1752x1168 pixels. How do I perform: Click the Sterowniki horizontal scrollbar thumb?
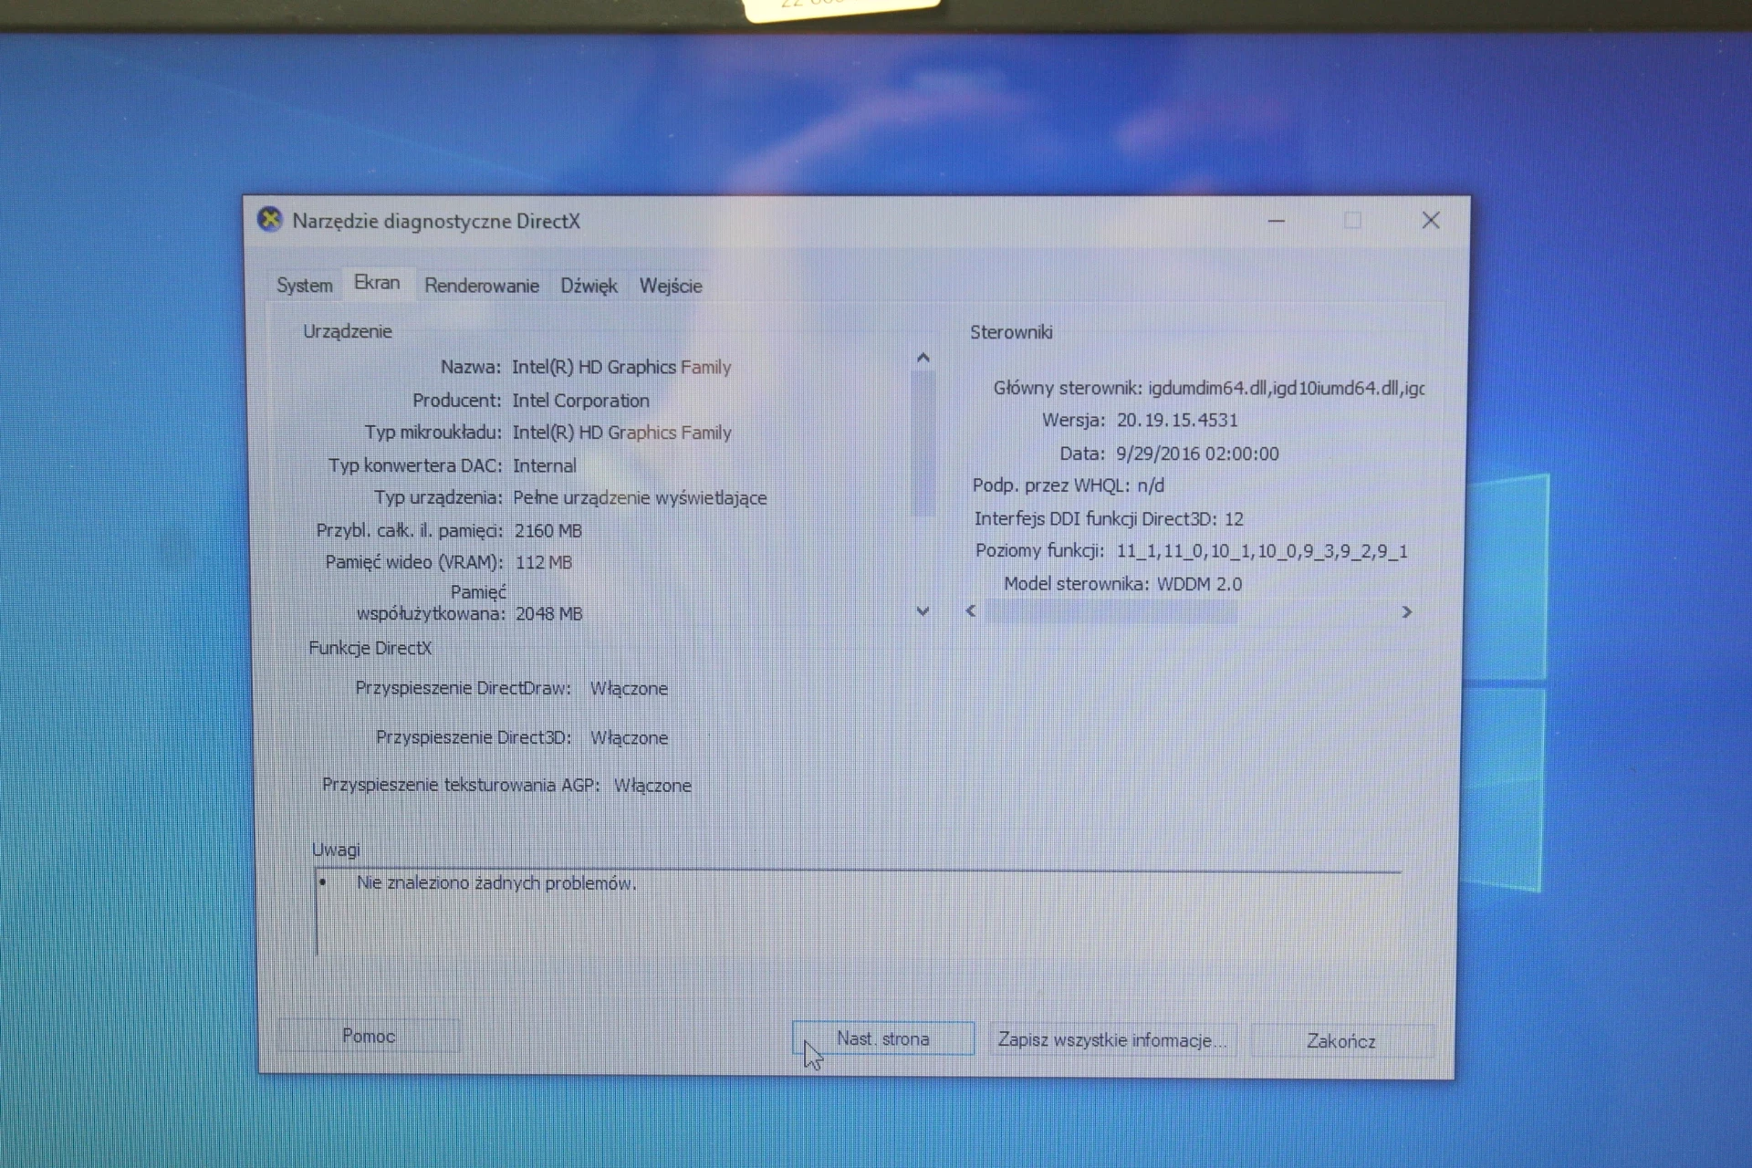coord(1111,611)
